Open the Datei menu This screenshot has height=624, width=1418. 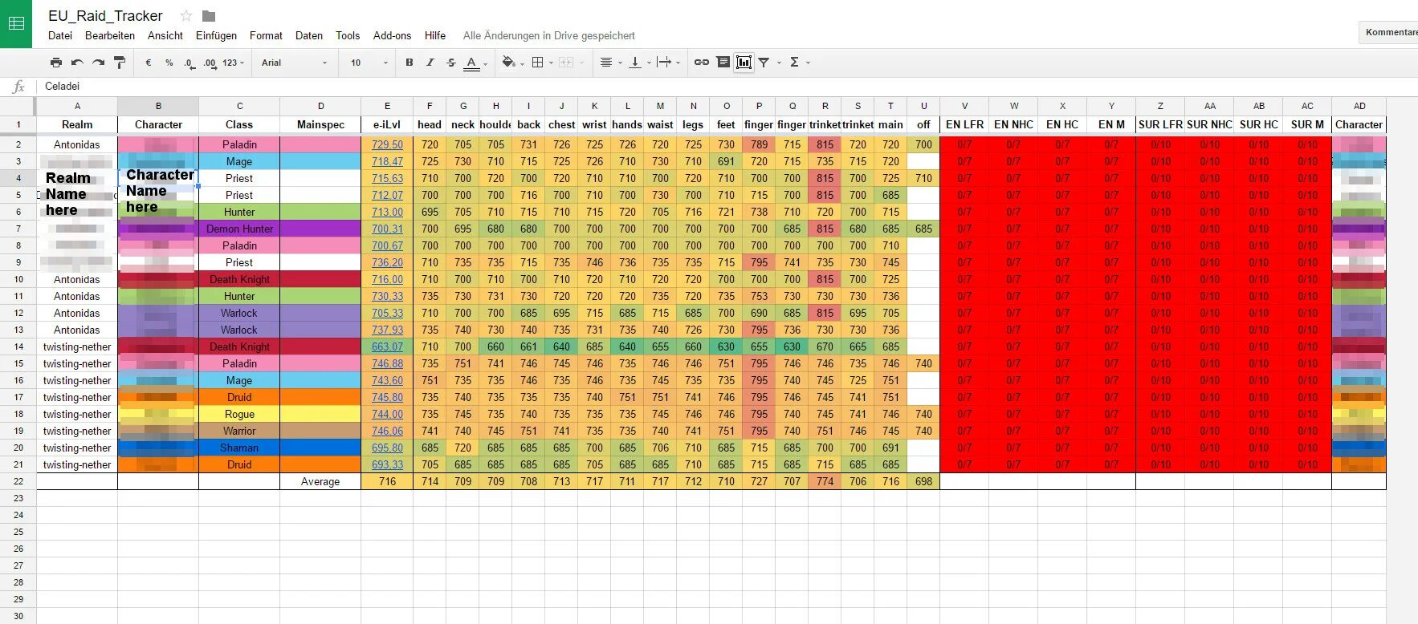tap(60, 35)
